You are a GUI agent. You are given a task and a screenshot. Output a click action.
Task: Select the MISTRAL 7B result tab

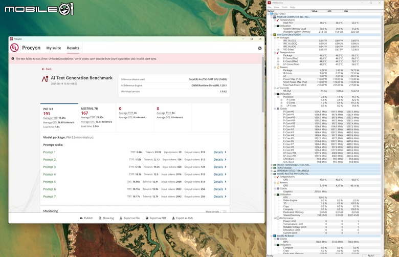point(97,118)
